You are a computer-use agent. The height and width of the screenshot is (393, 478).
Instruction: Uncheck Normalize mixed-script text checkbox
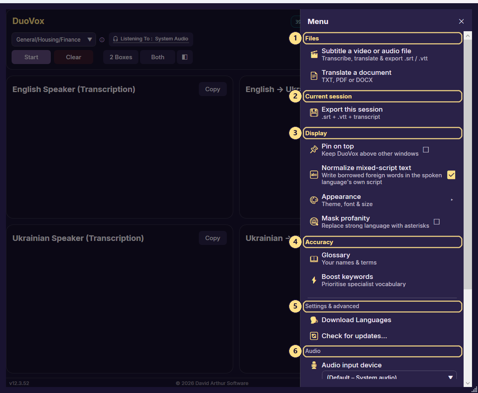451,175
